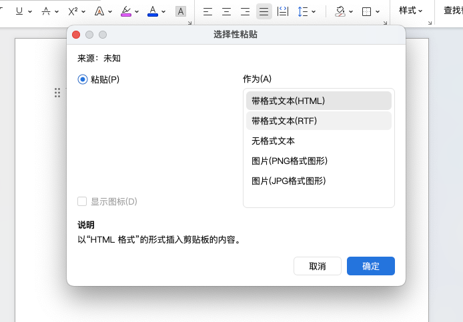Apply borders icon
463x322 pixels.
tap(366, 11)
